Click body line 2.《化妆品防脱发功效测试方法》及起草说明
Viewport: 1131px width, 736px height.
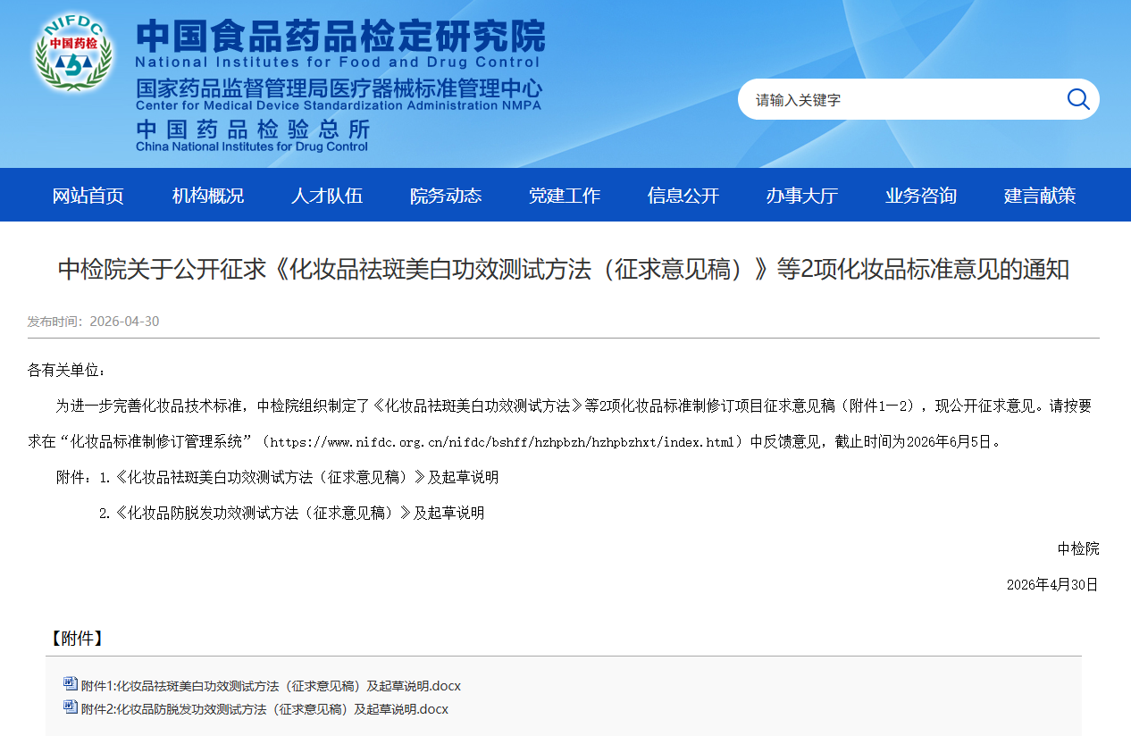[291, 513]
